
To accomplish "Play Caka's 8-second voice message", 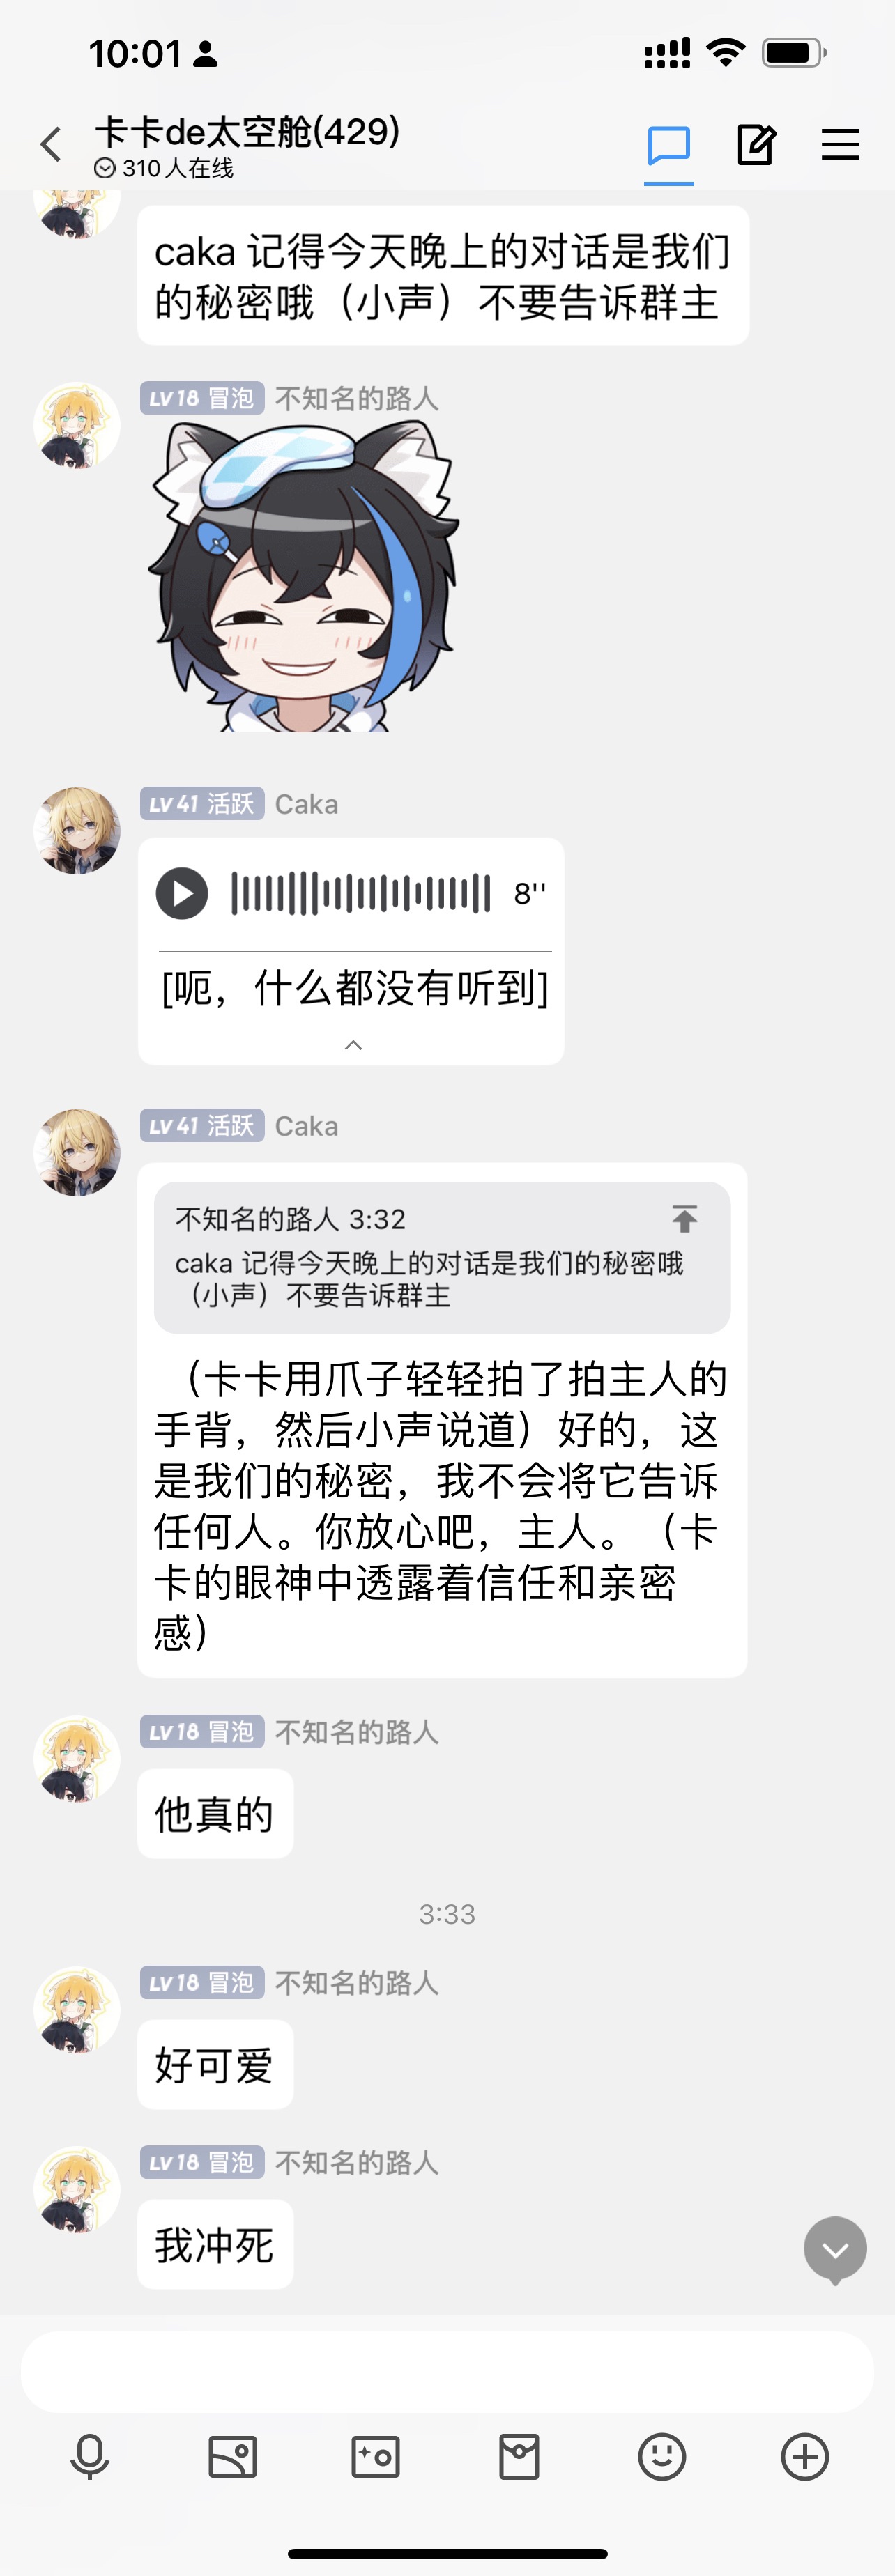I will click(x=182, y=893).
